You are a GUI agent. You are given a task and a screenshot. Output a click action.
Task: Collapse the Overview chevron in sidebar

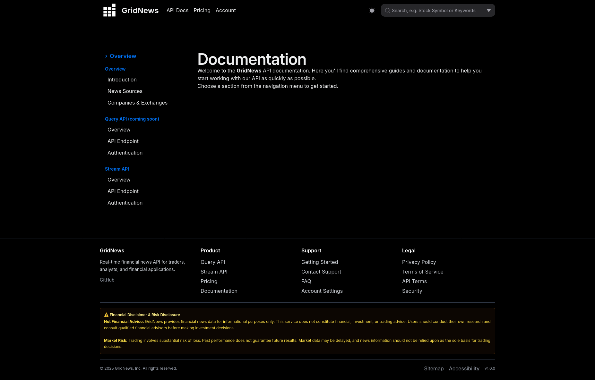click(x=106, y=56)
